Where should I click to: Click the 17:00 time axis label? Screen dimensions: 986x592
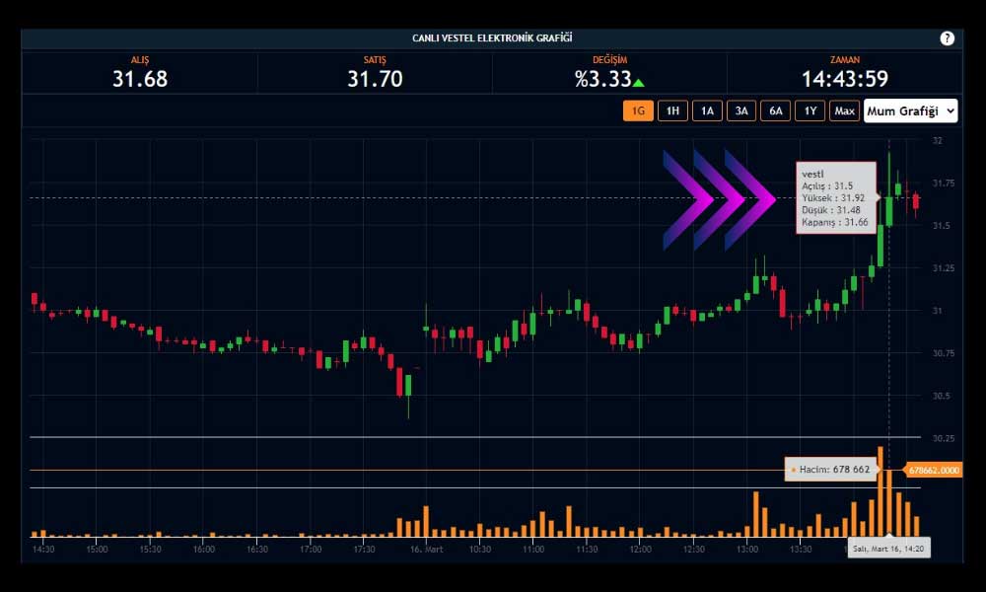tap(311, 550)
